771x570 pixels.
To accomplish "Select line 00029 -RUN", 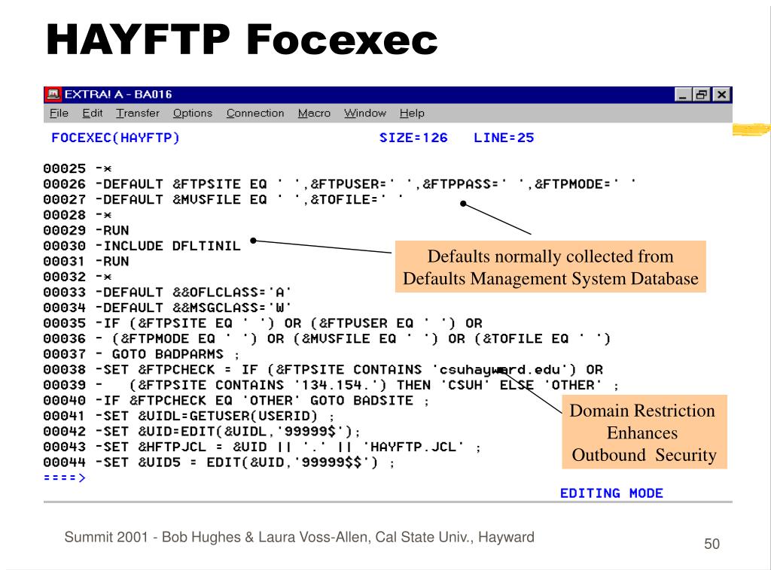I will [x=86, y=231].
